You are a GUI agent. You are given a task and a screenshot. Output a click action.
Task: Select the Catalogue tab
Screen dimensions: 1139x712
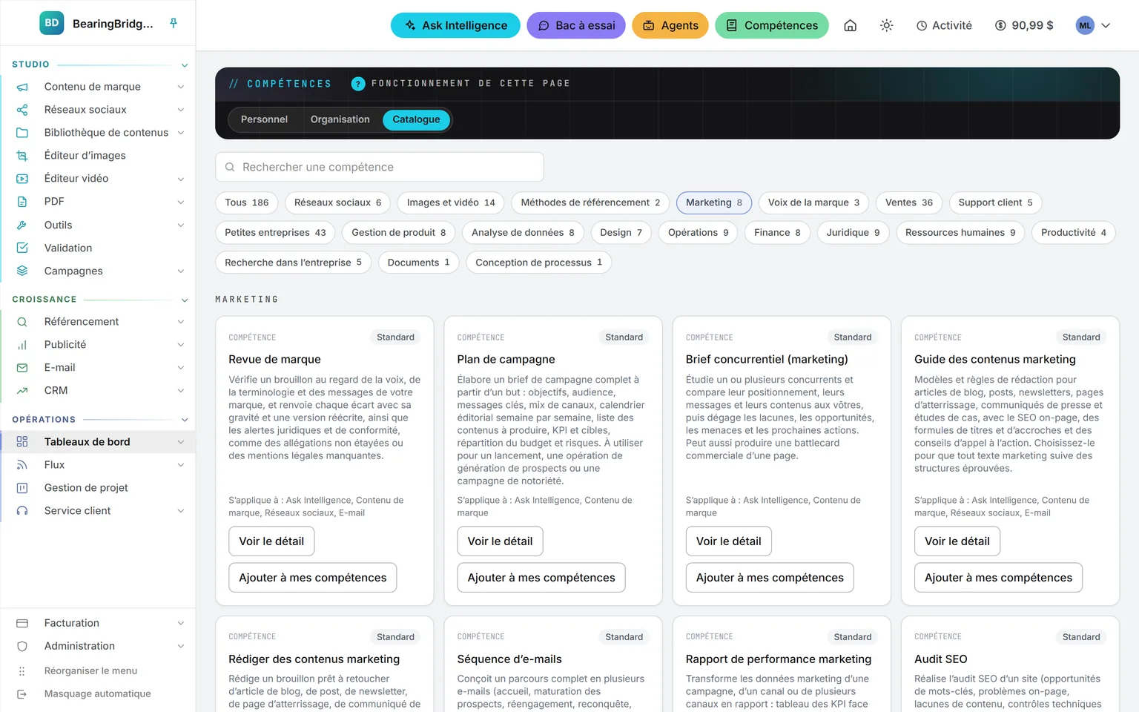416,119
